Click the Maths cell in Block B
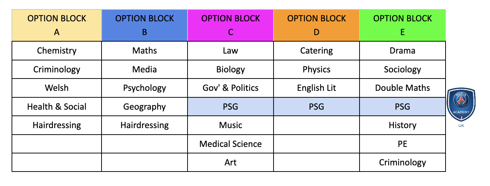This screenshot has height=186, width=490. point(145,51)
